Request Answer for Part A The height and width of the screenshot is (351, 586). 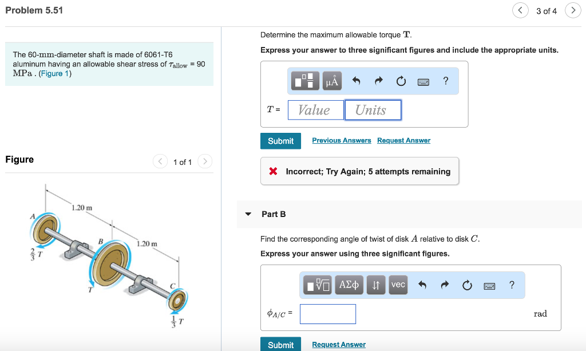[x=403, y=140]
